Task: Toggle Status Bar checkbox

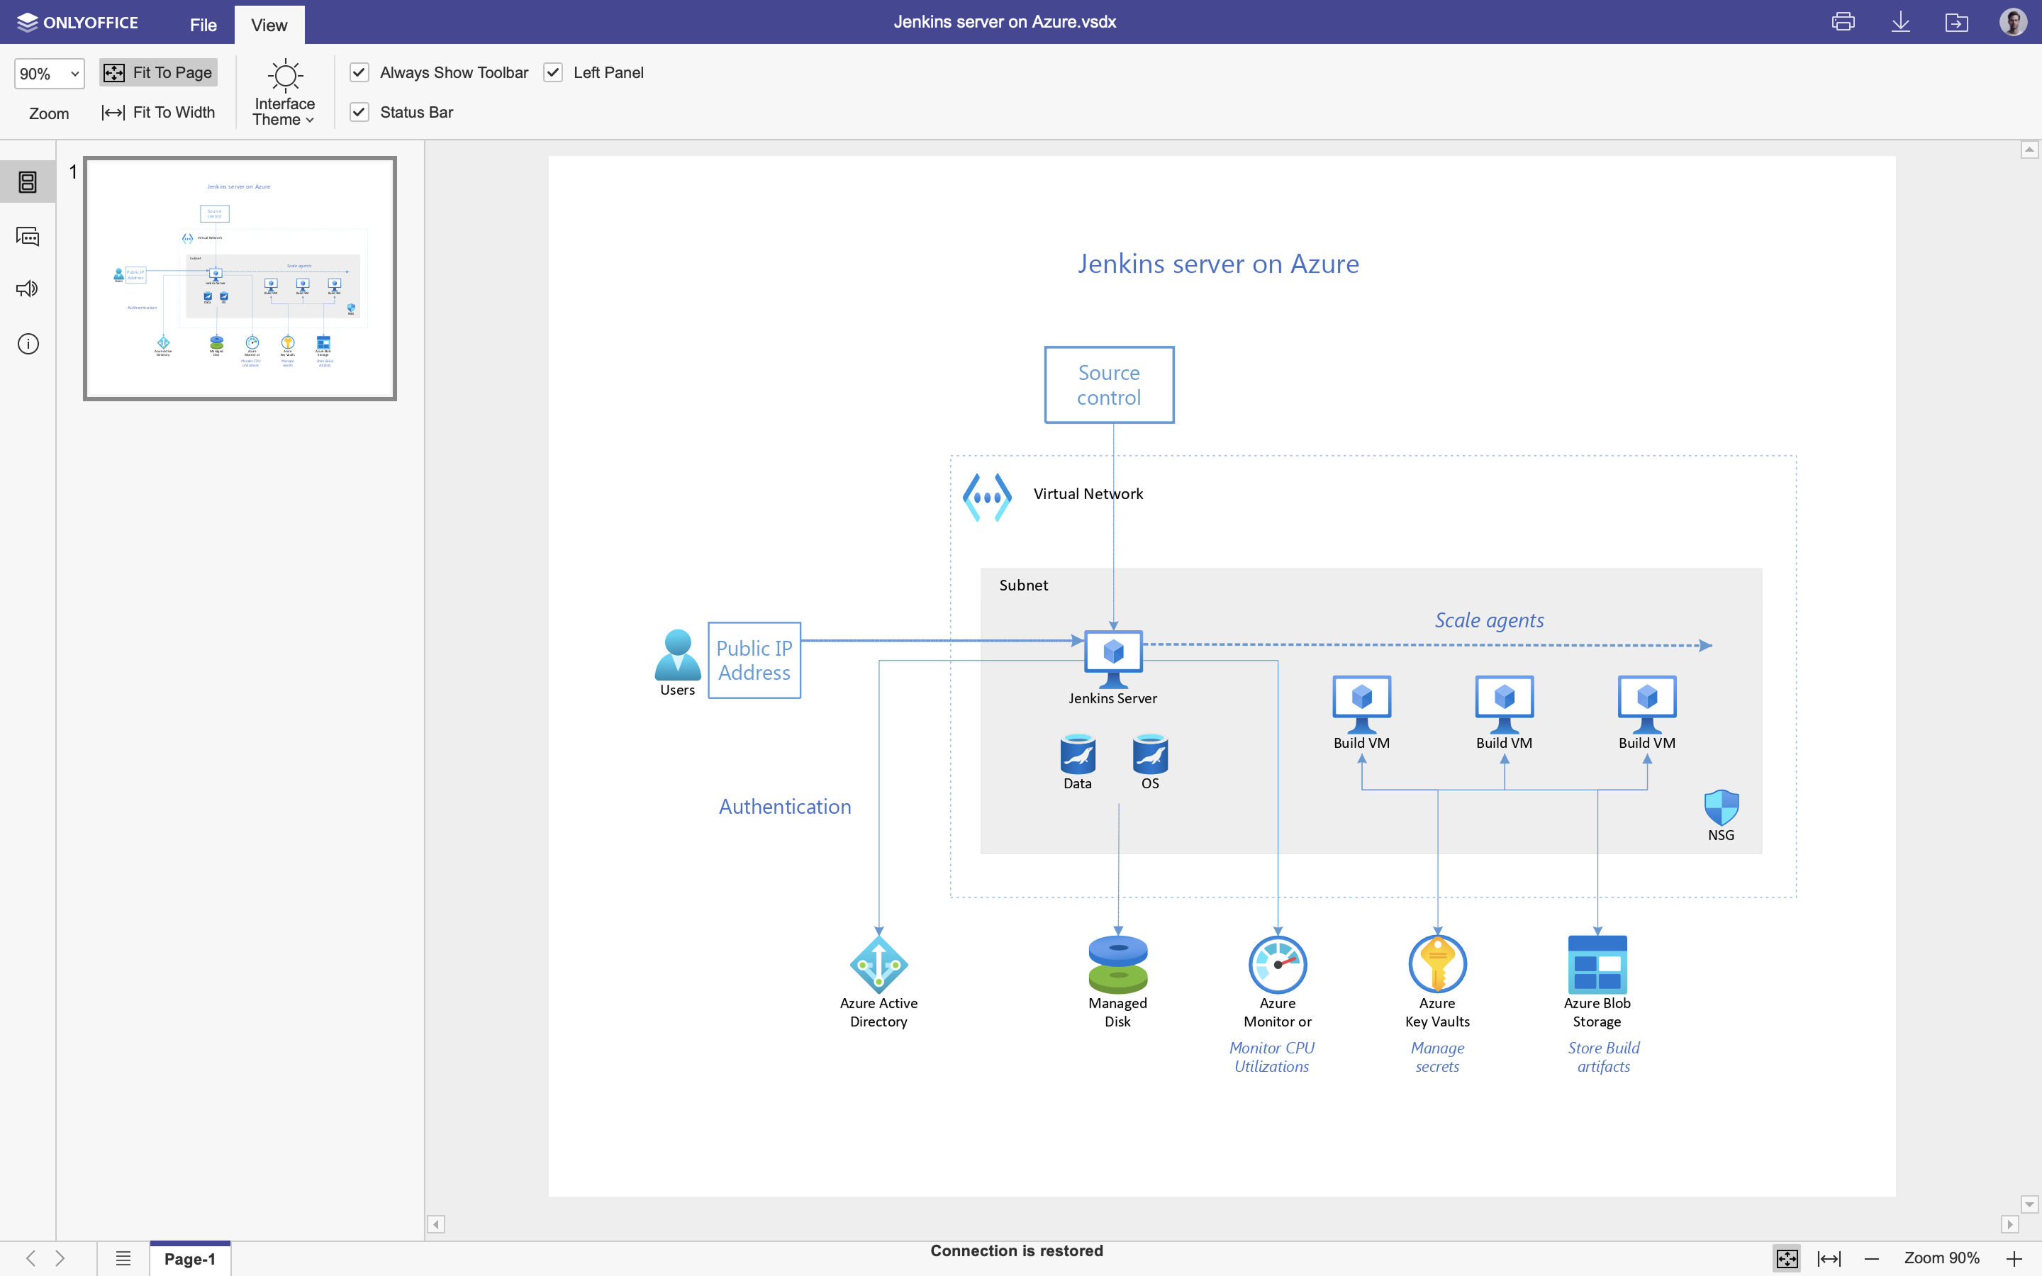Action: click(359, 112)
